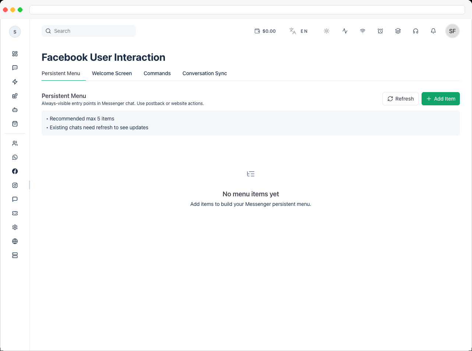Click the activity pulse icon
This screenshot has height=351, width=472.
345,31
